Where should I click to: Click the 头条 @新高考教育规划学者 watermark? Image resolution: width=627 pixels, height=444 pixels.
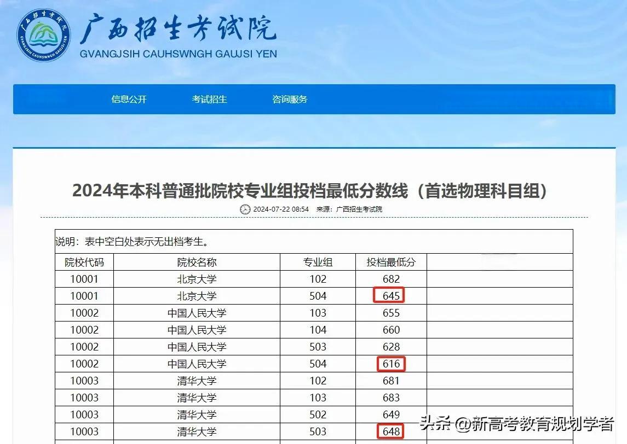517,424
